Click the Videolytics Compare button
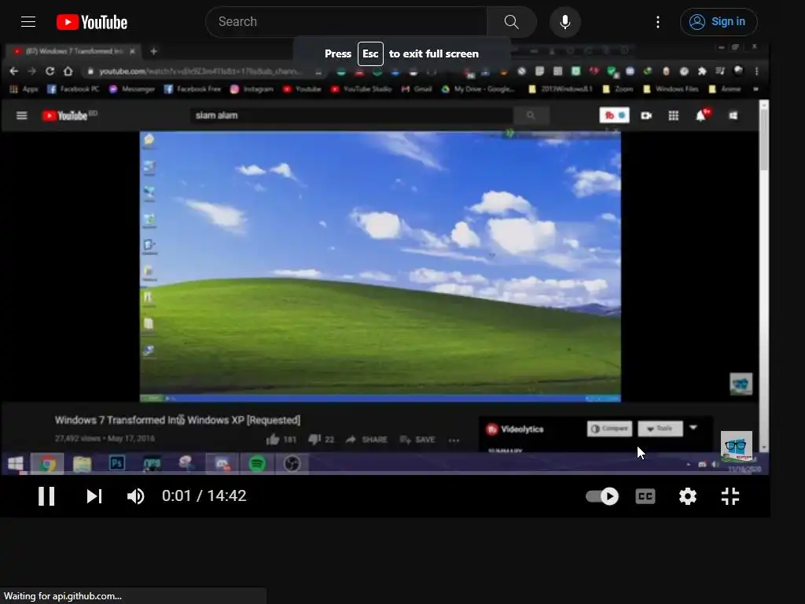The height and width of the screenshot is (604, 805). 609,429
